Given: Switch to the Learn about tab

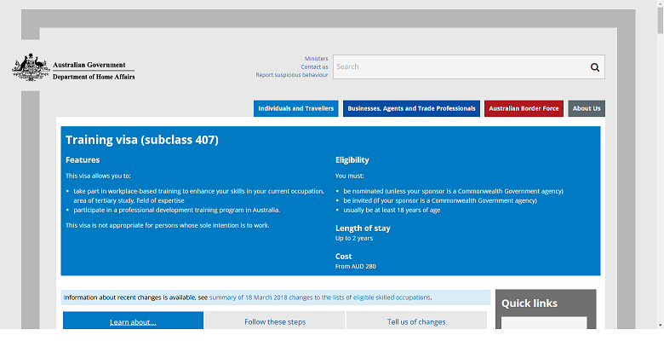Looking at the screenshot, I should [x=133, y=321].
